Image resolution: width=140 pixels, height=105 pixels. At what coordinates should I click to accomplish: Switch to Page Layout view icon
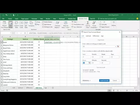[x=113, y=90]
